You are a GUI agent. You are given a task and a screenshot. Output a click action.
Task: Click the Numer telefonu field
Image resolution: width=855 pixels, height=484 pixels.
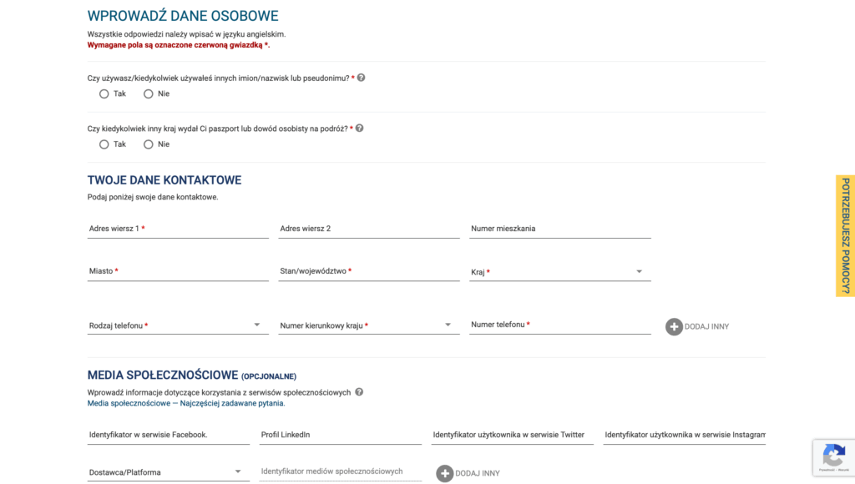559,325
